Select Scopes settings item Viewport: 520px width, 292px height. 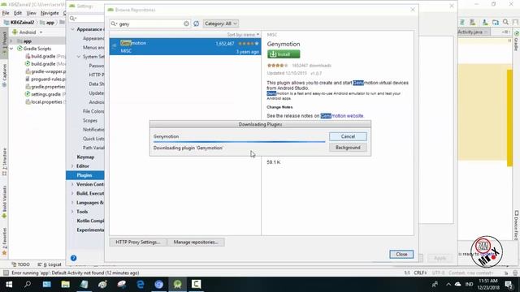[x=90, y=121]
